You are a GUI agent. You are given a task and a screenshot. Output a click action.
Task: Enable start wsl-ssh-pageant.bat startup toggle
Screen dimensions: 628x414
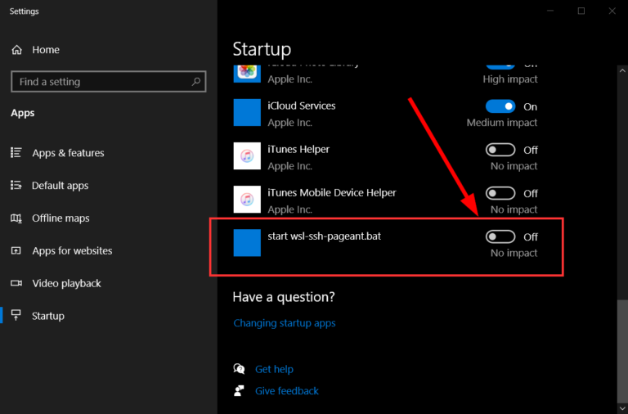(500, 236)
